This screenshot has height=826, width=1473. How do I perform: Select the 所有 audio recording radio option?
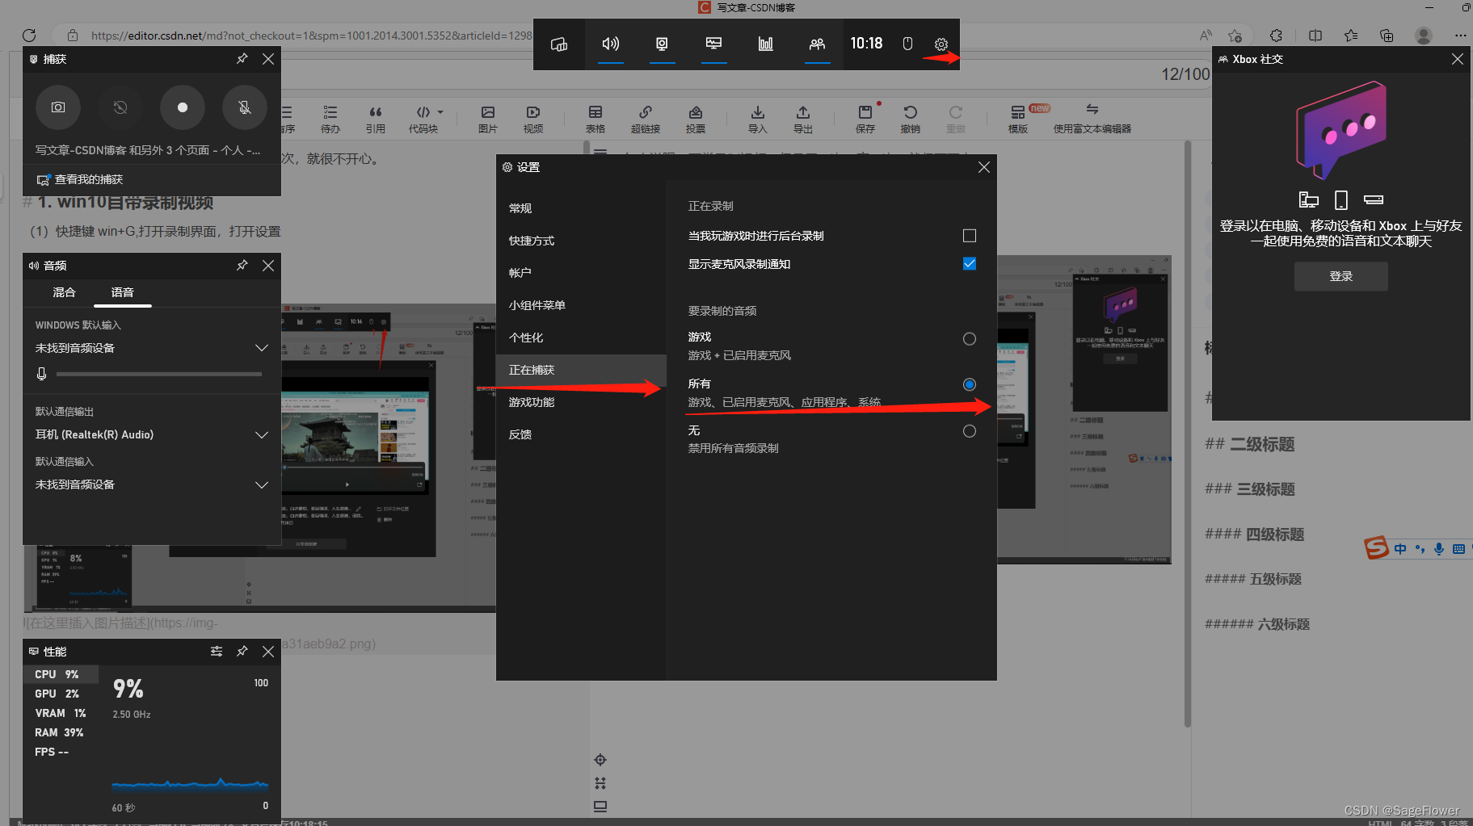click(x=970, y=384)
